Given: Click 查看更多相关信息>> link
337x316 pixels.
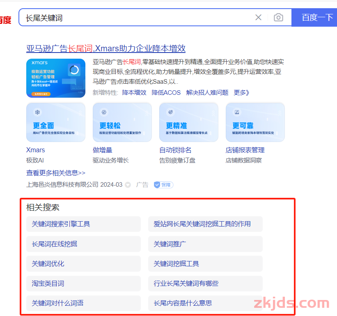Looking at the screenshot, I should 56,173.
